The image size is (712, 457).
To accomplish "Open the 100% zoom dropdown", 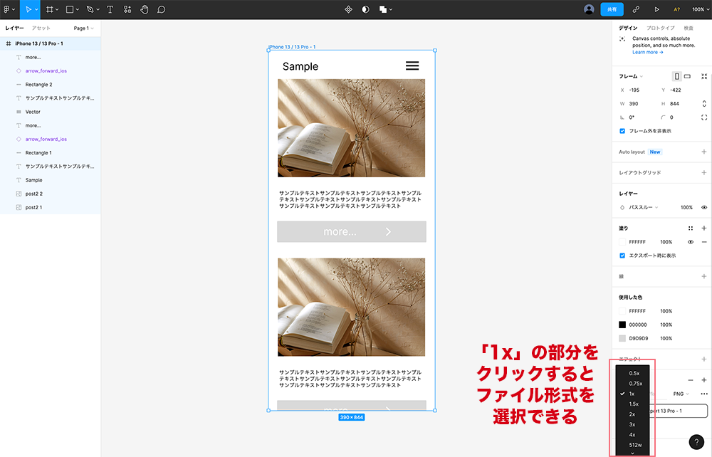I will [701, 9].
